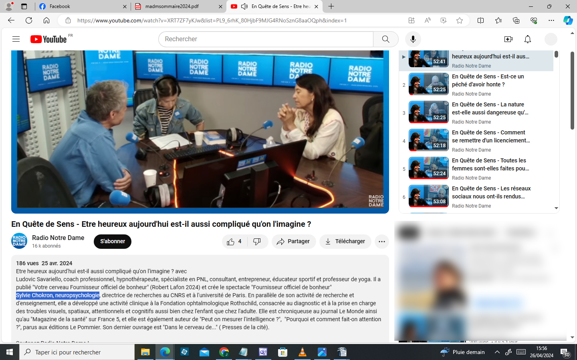Open Edge settings and more menu

pyautogui.click(x=551, y=20)
